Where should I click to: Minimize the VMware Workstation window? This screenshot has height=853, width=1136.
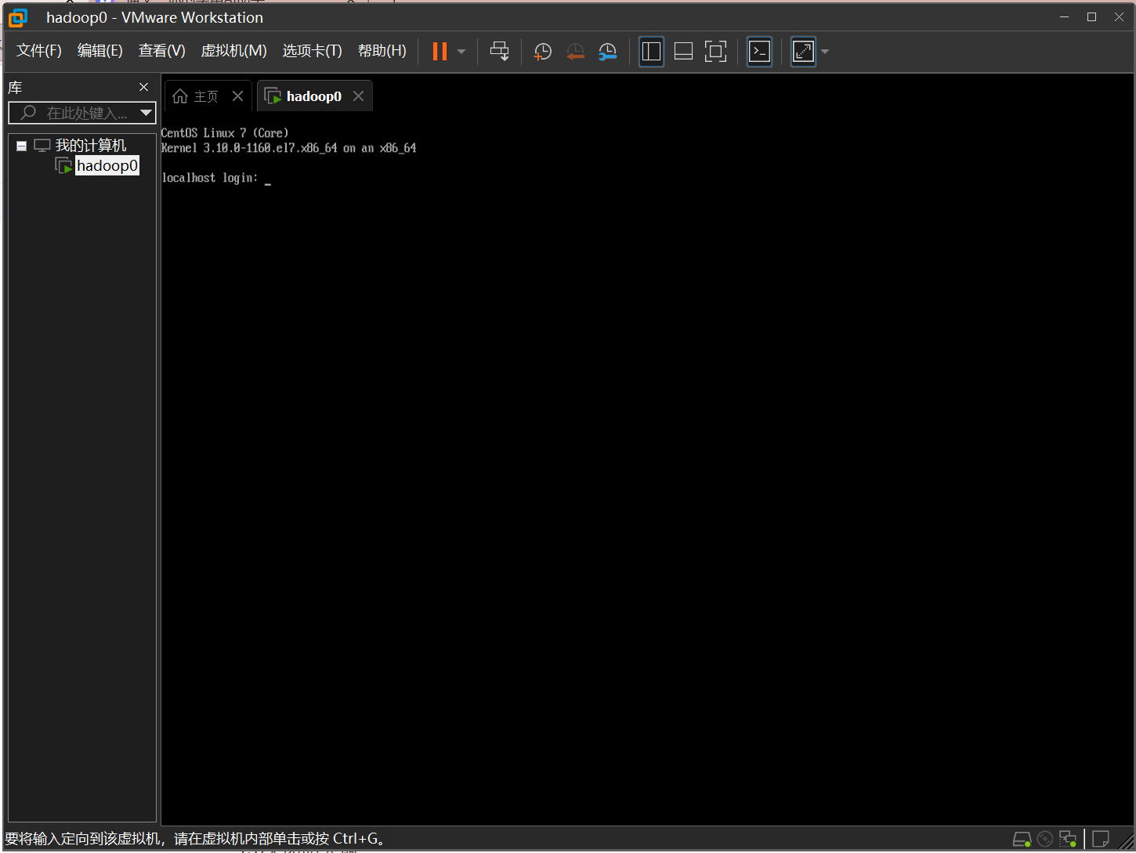click(x=1064, y=17)
